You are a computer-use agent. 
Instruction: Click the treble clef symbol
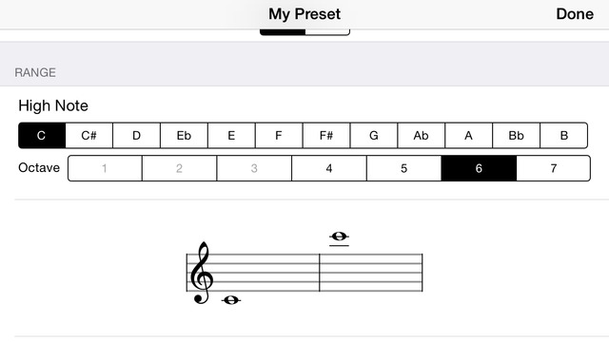[202, 273]
